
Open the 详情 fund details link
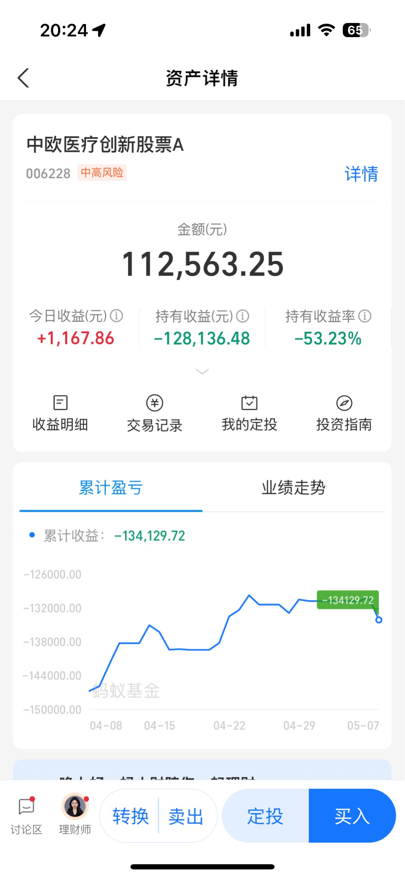click(x=361, y=174)
